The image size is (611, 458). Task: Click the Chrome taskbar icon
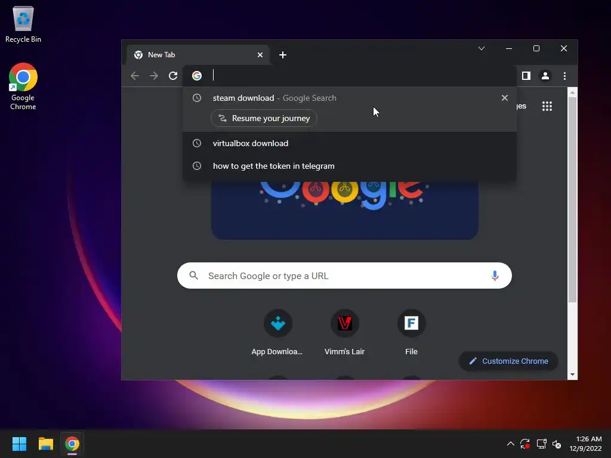(x=72, y=444)
